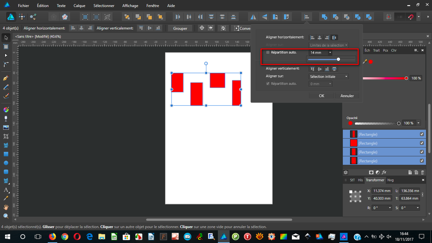Select the Rectangle shape tool
Viewport: 432px width, 243px height.
point(6,154)
